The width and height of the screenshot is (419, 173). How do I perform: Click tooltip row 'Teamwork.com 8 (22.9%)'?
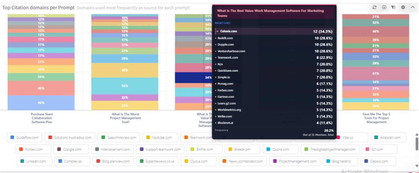tap(274, 57)
